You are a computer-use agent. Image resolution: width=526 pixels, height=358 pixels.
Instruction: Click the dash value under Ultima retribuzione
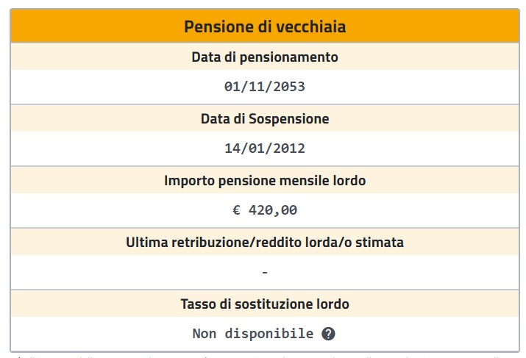pos(265,273)
